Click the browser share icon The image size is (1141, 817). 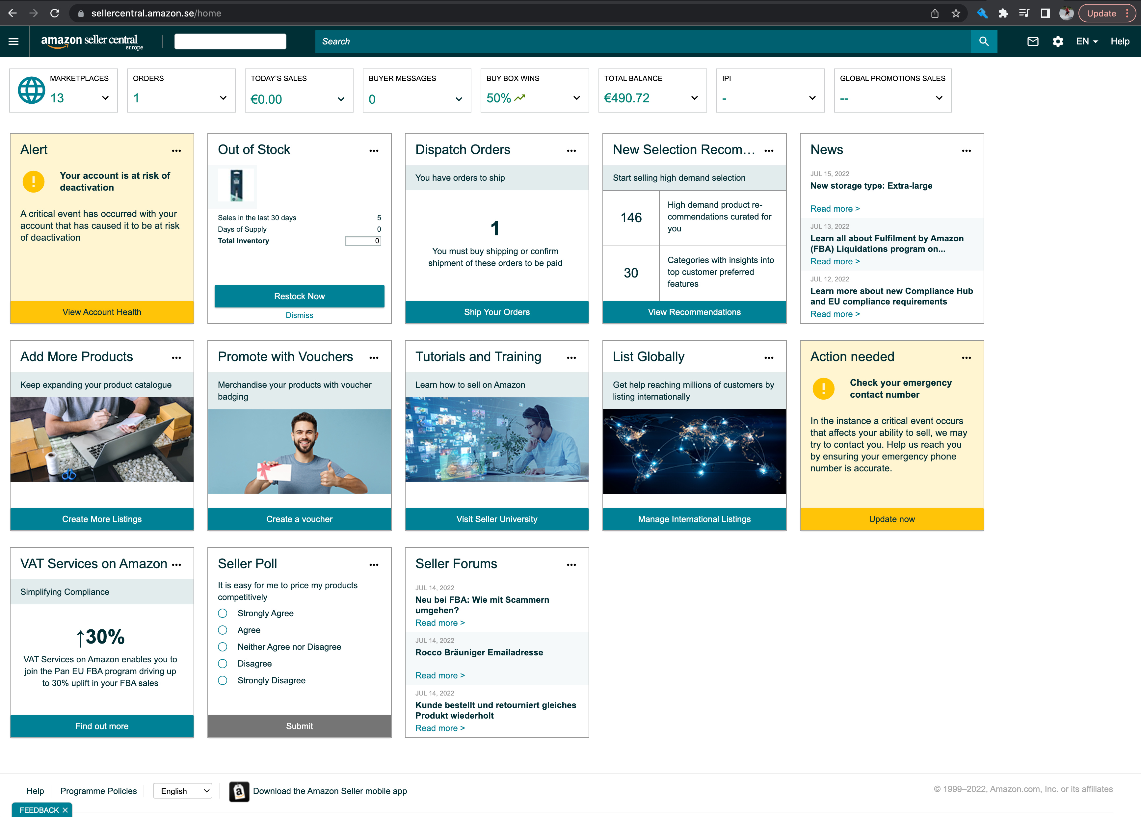[935, 13]
